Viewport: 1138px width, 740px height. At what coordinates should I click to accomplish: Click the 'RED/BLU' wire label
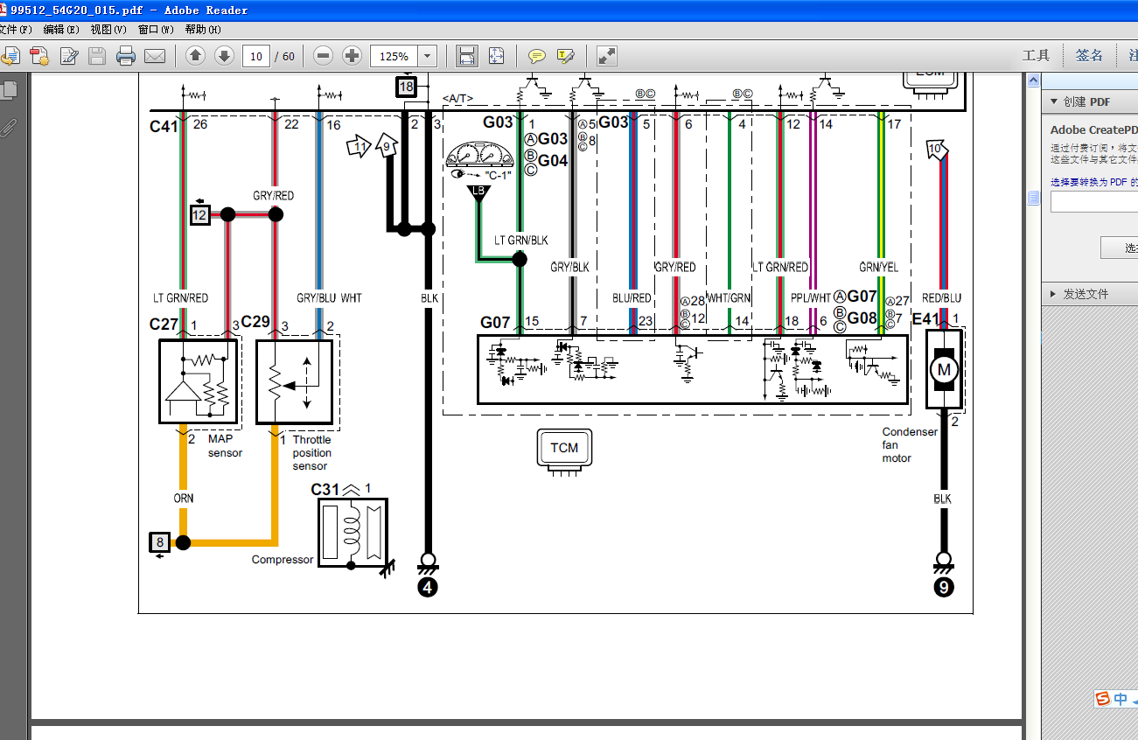941,298
